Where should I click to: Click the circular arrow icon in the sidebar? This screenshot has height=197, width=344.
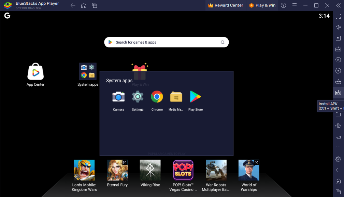point(338,71)
